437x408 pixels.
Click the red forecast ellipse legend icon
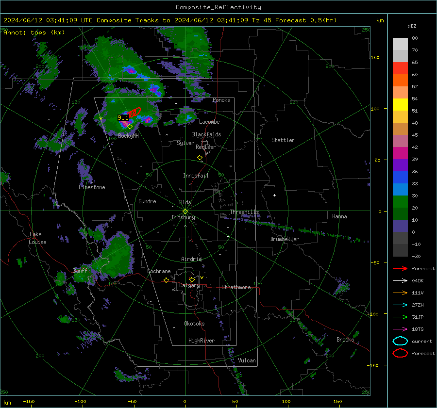pos(400,353)
